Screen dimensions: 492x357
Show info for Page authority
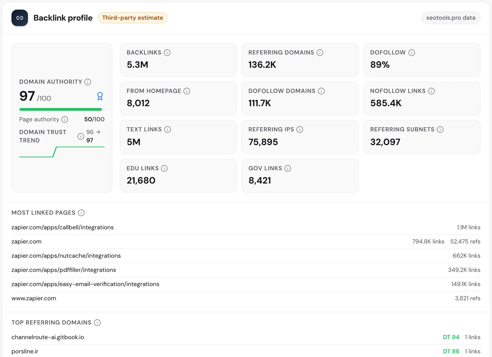click(x=65, y=119)
